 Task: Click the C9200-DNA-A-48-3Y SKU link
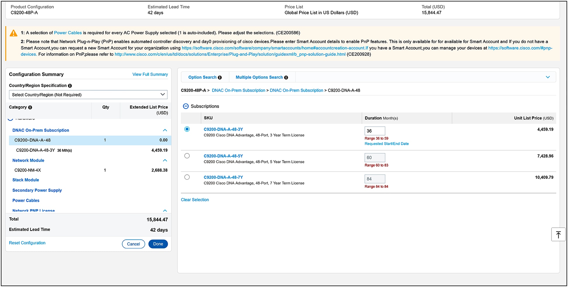point(223,129)
